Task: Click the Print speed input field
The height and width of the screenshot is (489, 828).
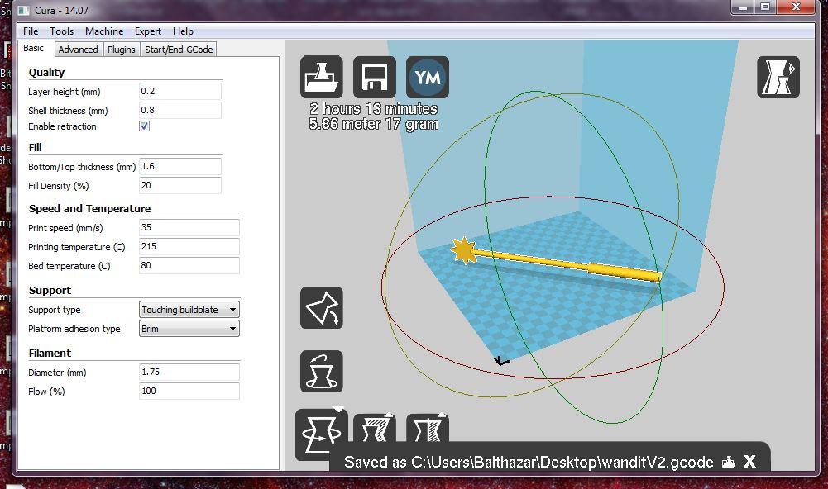Action: (x=189, y=227)
